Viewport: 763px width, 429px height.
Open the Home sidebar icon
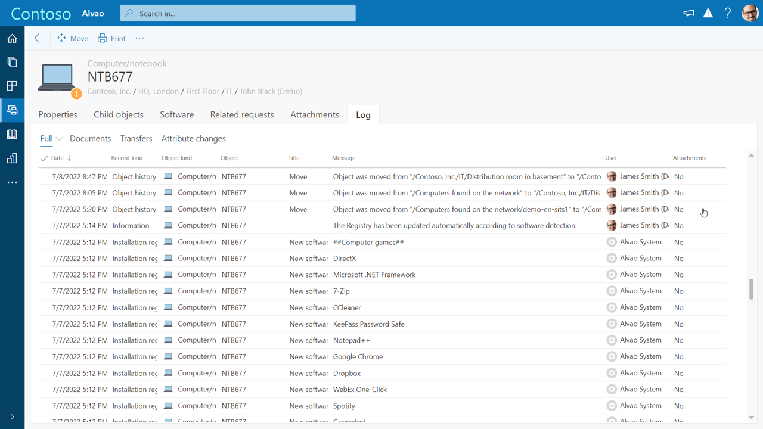pyautogui.click(x=12, y=38)
